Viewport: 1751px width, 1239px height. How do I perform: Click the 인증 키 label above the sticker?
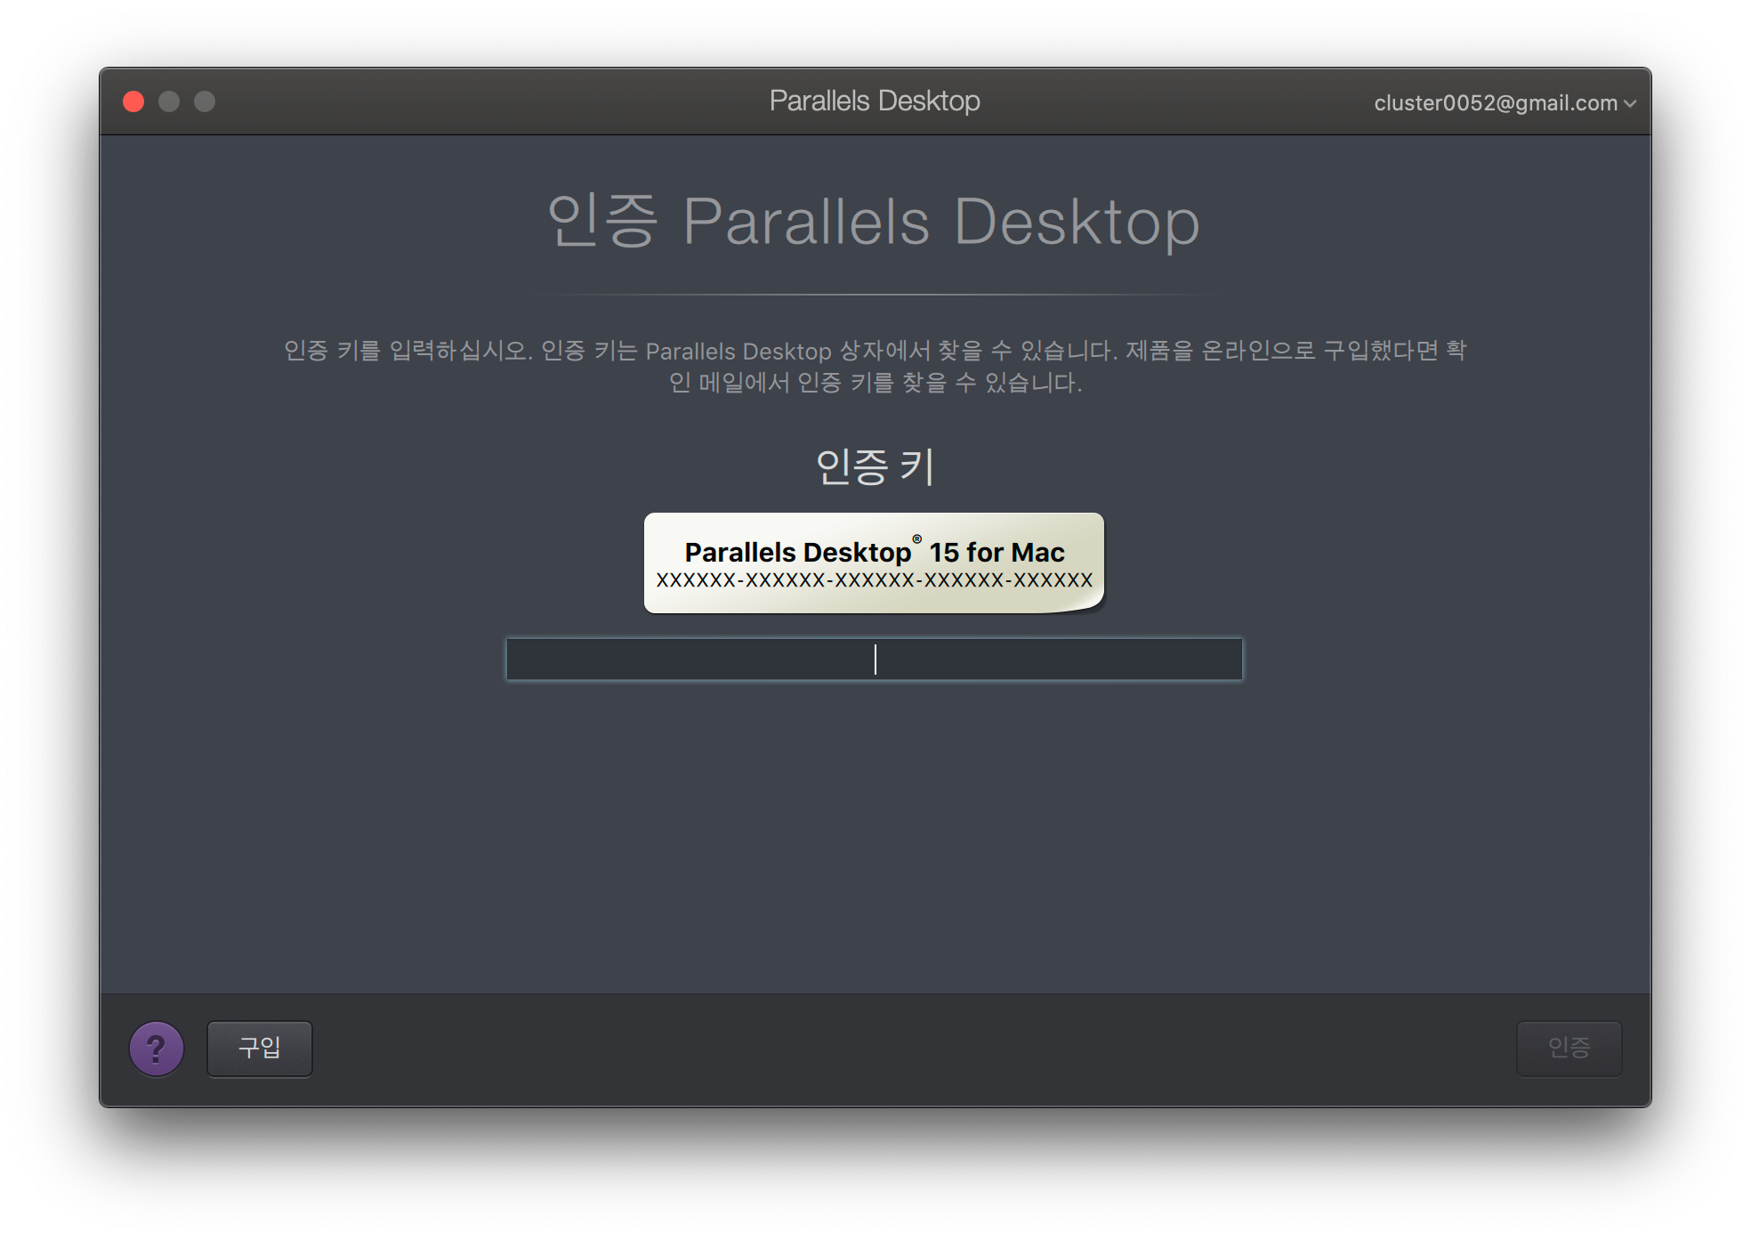tap(874, 466)
